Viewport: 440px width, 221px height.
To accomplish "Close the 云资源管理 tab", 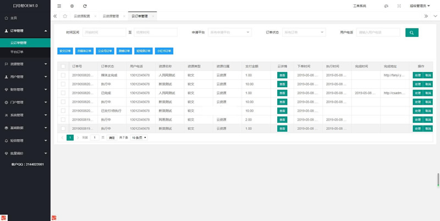I will tap(124, 16).
